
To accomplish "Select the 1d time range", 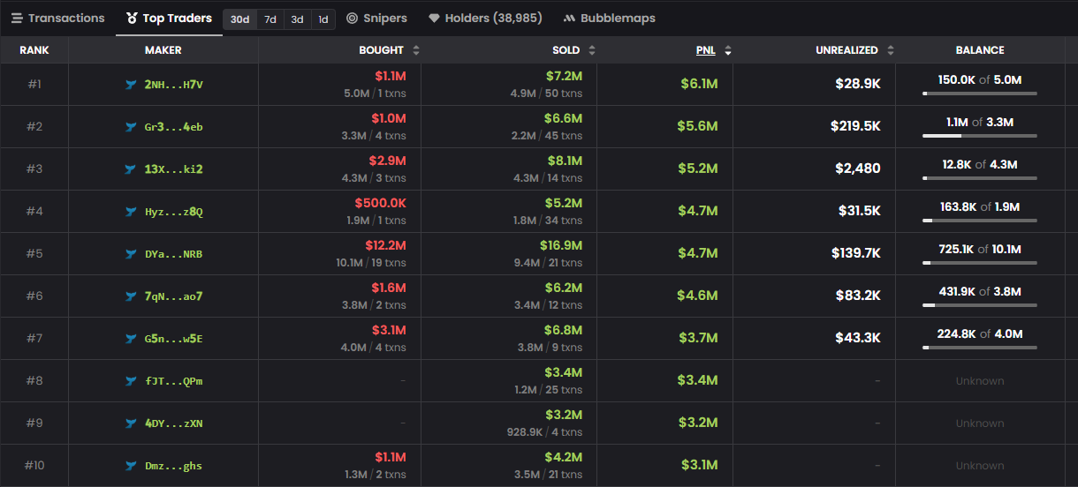I will click(x=323, y=19).
